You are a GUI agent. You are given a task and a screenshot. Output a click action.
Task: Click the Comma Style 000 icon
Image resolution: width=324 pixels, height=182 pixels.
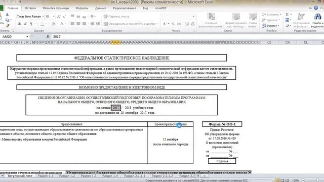coord(179,24)
